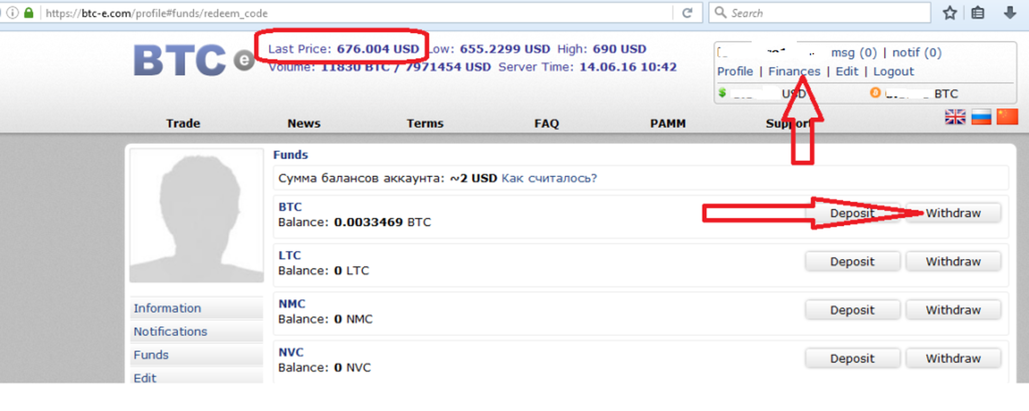Image resolution: width=1029 pixels, height=411 pixels.
Task: Open the PAMM menu item
Action: 668,123
